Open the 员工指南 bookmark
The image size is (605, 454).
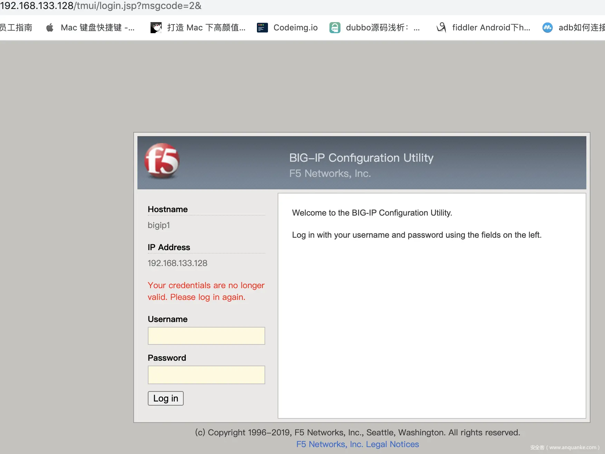click(x=16, y=28)
